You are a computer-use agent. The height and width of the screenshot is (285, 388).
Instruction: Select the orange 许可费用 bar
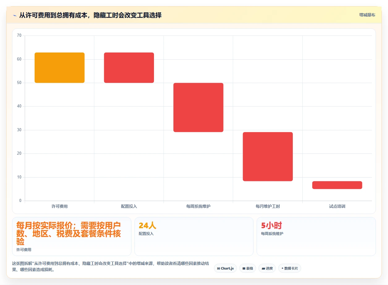click(59, 68)
